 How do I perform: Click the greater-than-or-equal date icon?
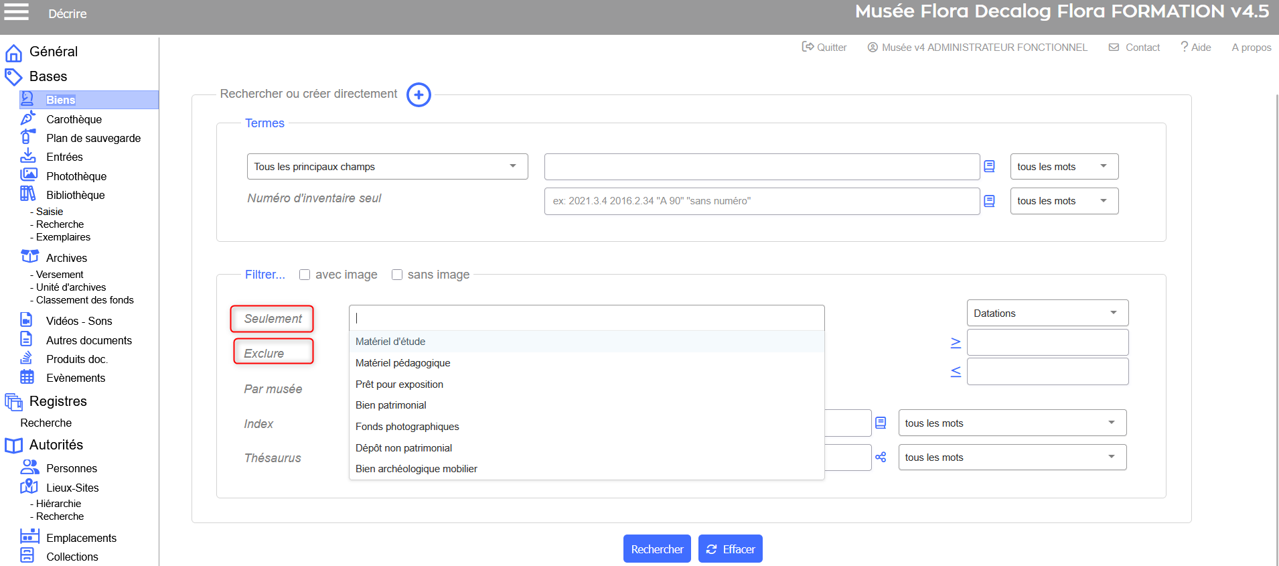[x=956, y=343]
